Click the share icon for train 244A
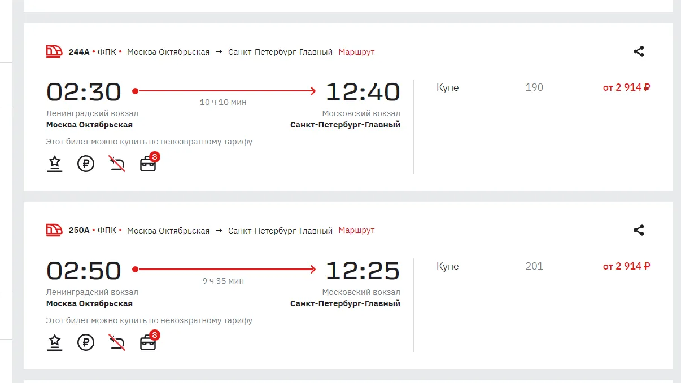This screenshot has width=681, height=383. click(639, 51)
